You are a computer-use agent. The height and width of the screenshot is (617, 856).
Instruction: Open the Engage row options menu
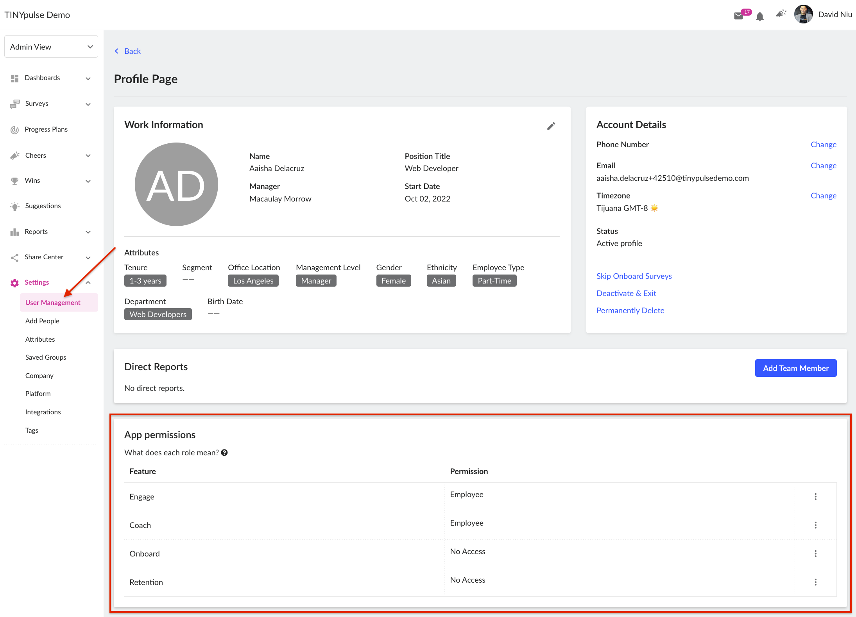point(815,497)
